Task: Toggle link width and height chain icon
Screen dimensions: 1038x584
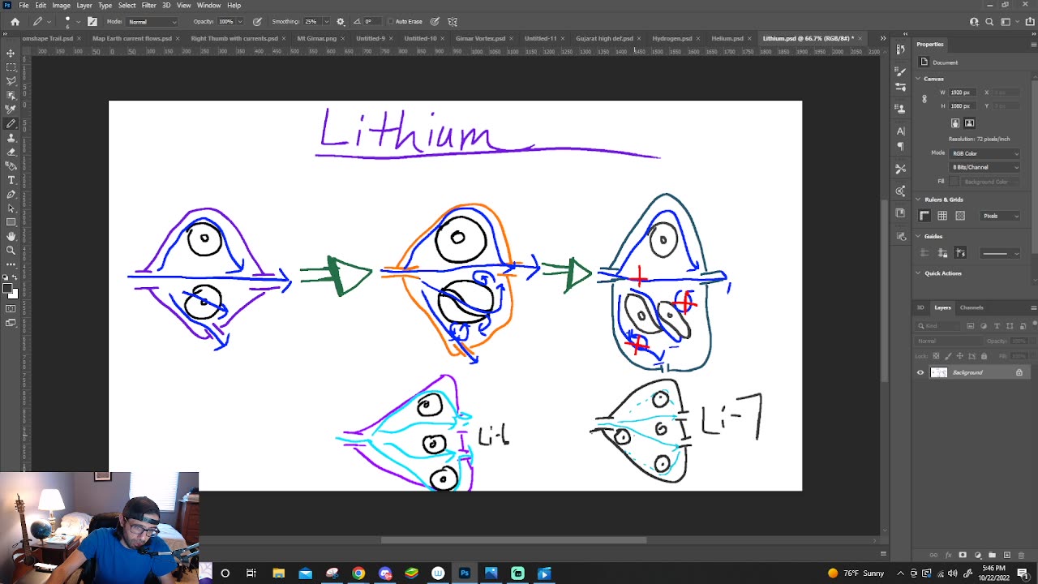Action: (924, 99)
